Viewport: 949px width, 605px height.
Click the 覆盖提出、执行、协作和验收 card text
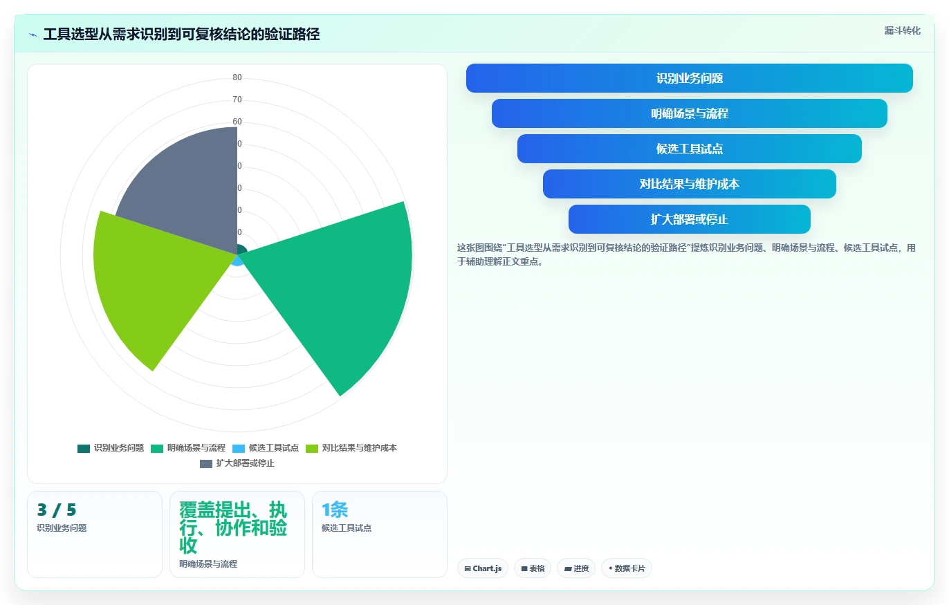tap(233, 528)
